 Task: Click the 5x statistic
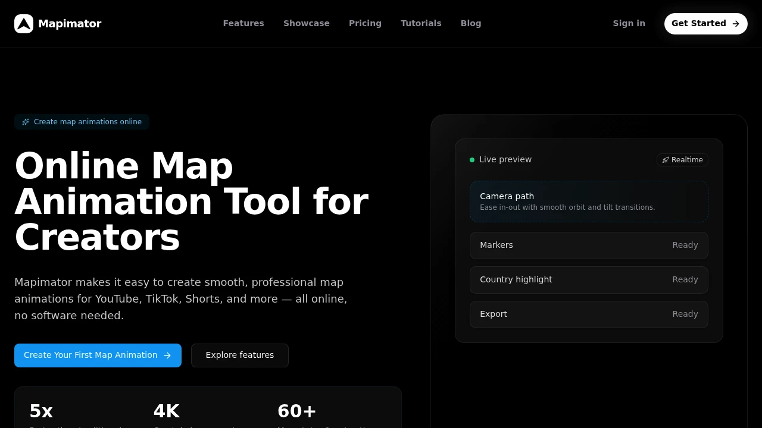(x=41, y=411)
